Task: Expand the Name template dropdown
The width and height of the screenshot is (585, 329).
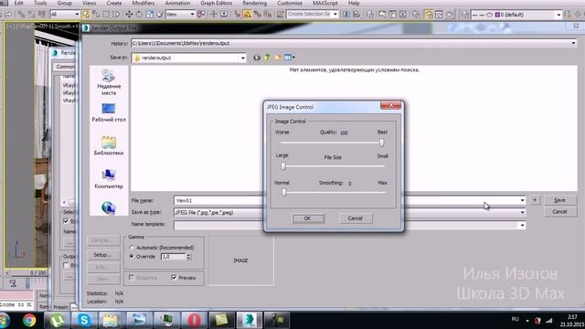Action: (x=522, y=226)
